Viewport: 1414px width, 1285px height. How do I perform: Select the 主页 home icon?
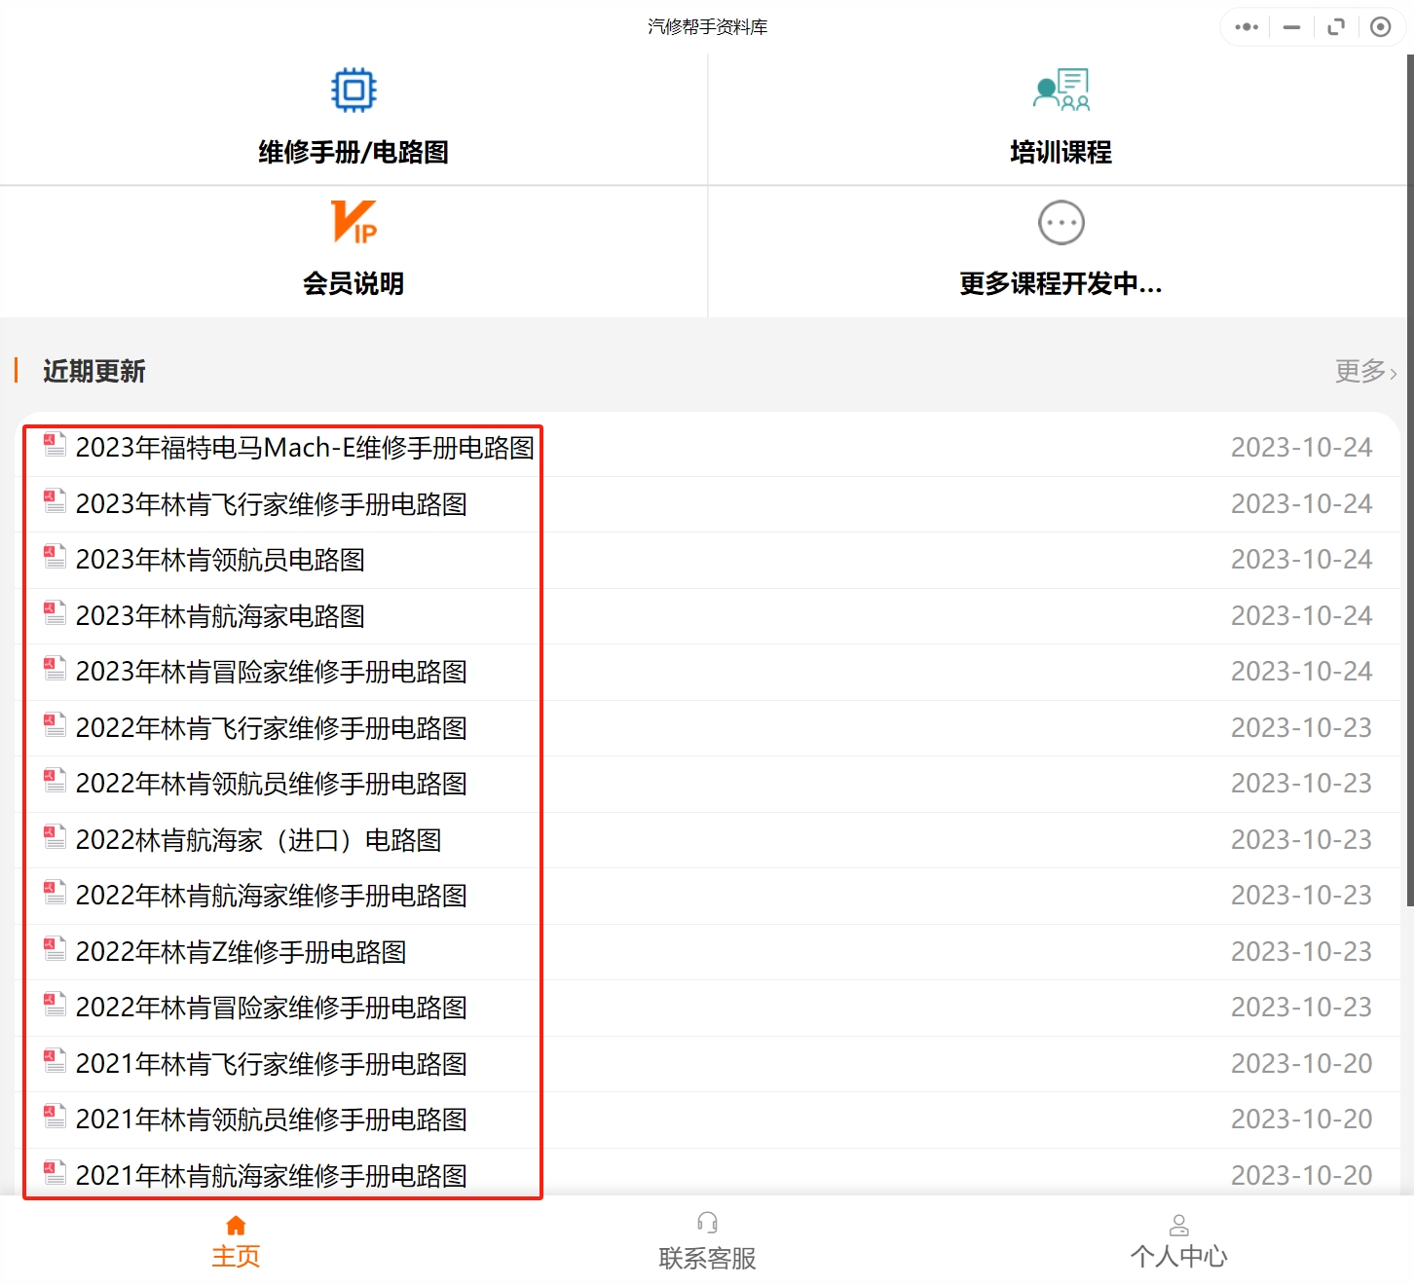tap(235, 1225)
